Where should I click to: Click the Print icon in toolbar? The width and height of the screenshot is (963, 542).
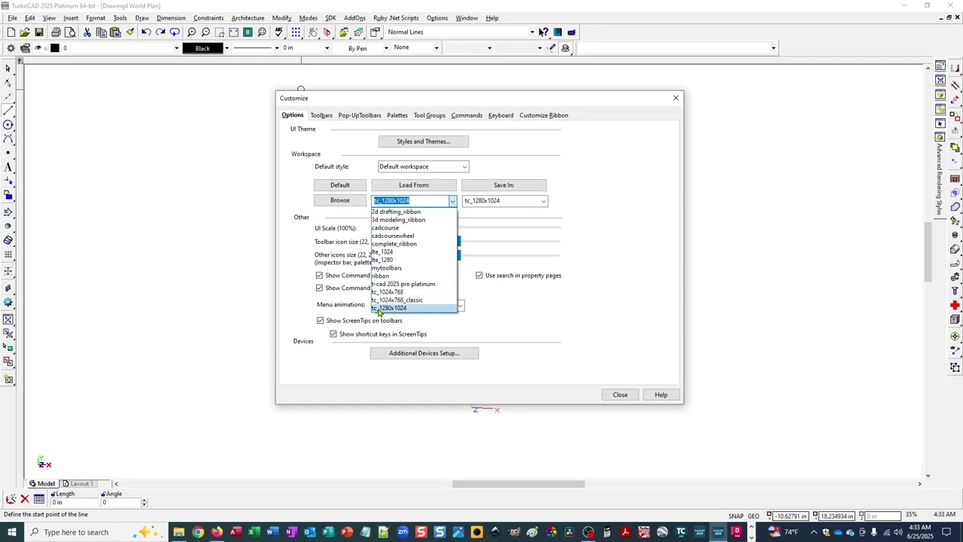click(56, 32)
